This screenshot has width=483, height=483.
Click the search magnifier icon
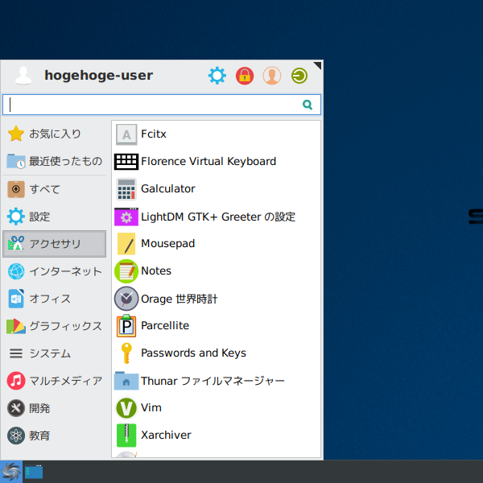tap(308, 105)
